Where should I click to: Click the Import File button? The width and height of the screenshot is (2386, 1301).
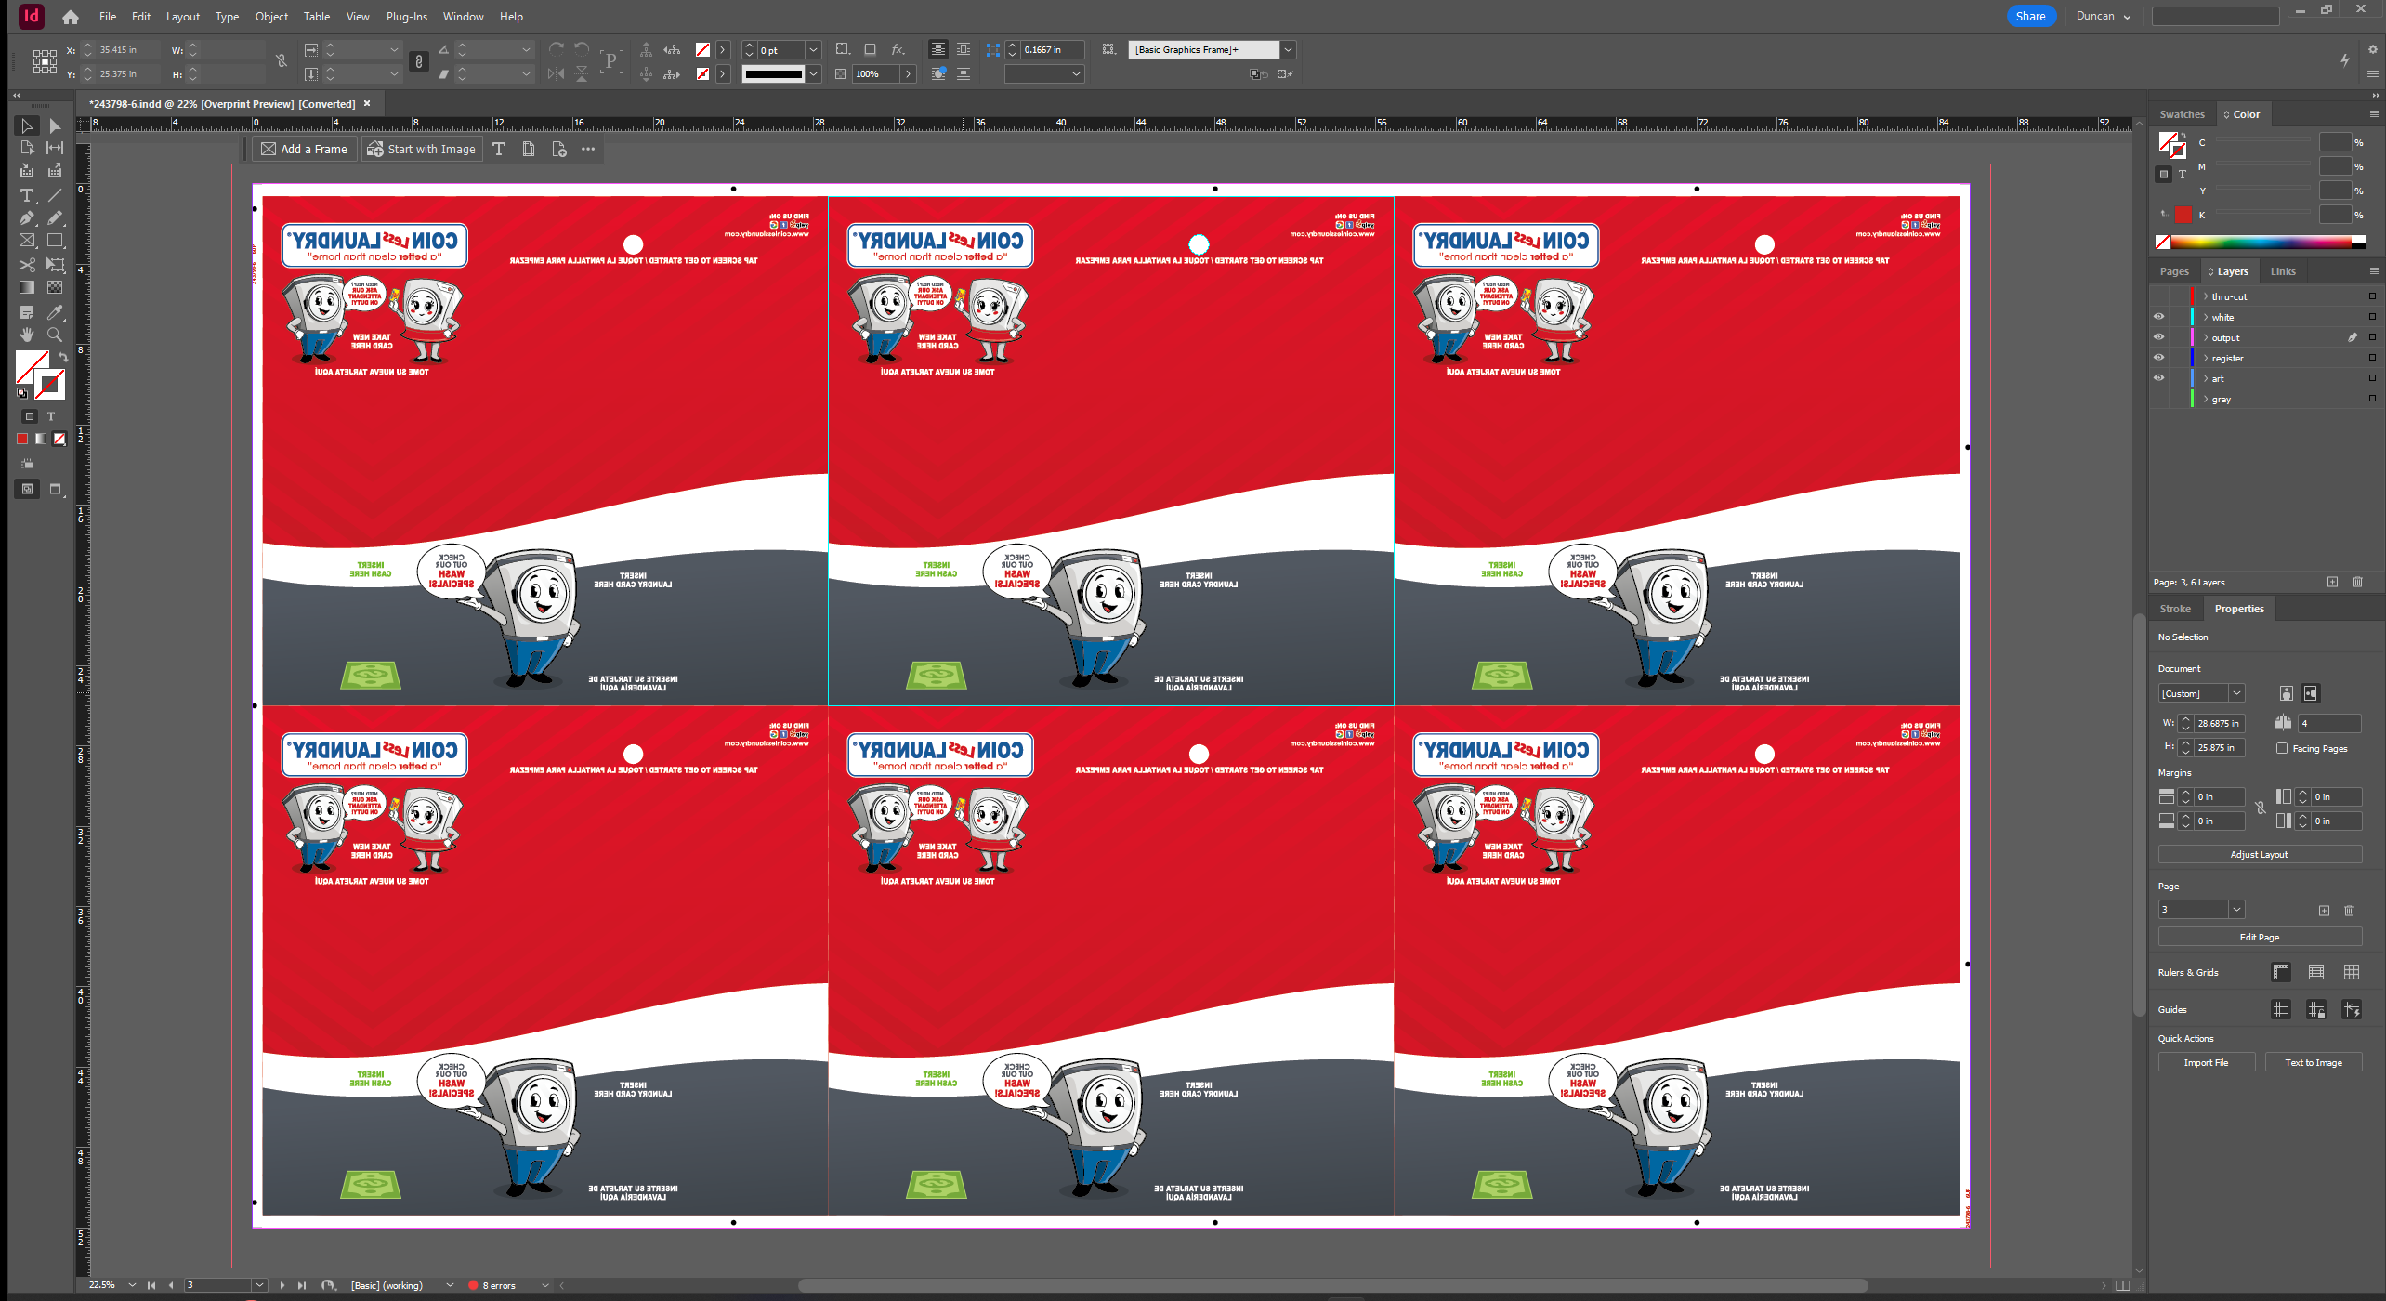2206,1062
